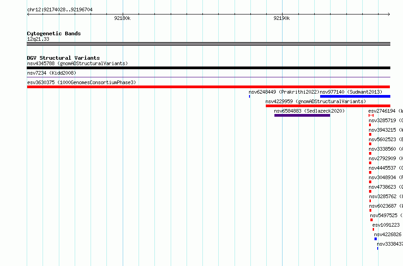This screenshot has height=266, width=403.
Task: Click the red mark under nsv5497525
Action: (371, 220)
